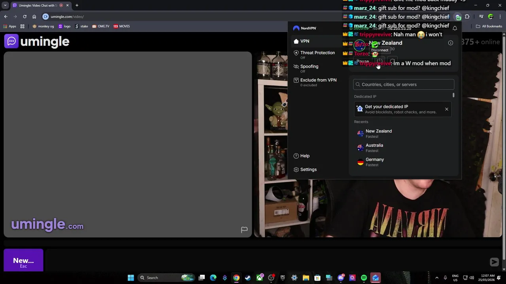Close the Umingle browser tab
This screenshot has height=284, width=506.
[x=67, y=6]
